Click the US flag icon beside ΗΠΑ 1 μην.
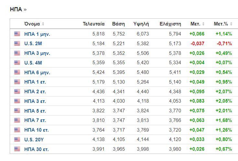Screen dimensions: 238x161 (x=17, y=34)
